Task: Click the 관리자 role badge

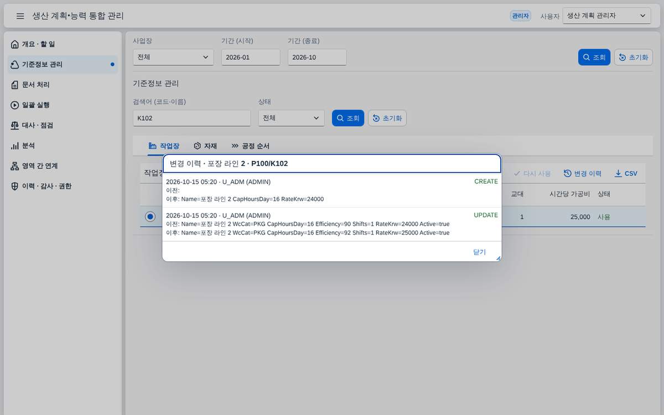Action: (520, 16)
